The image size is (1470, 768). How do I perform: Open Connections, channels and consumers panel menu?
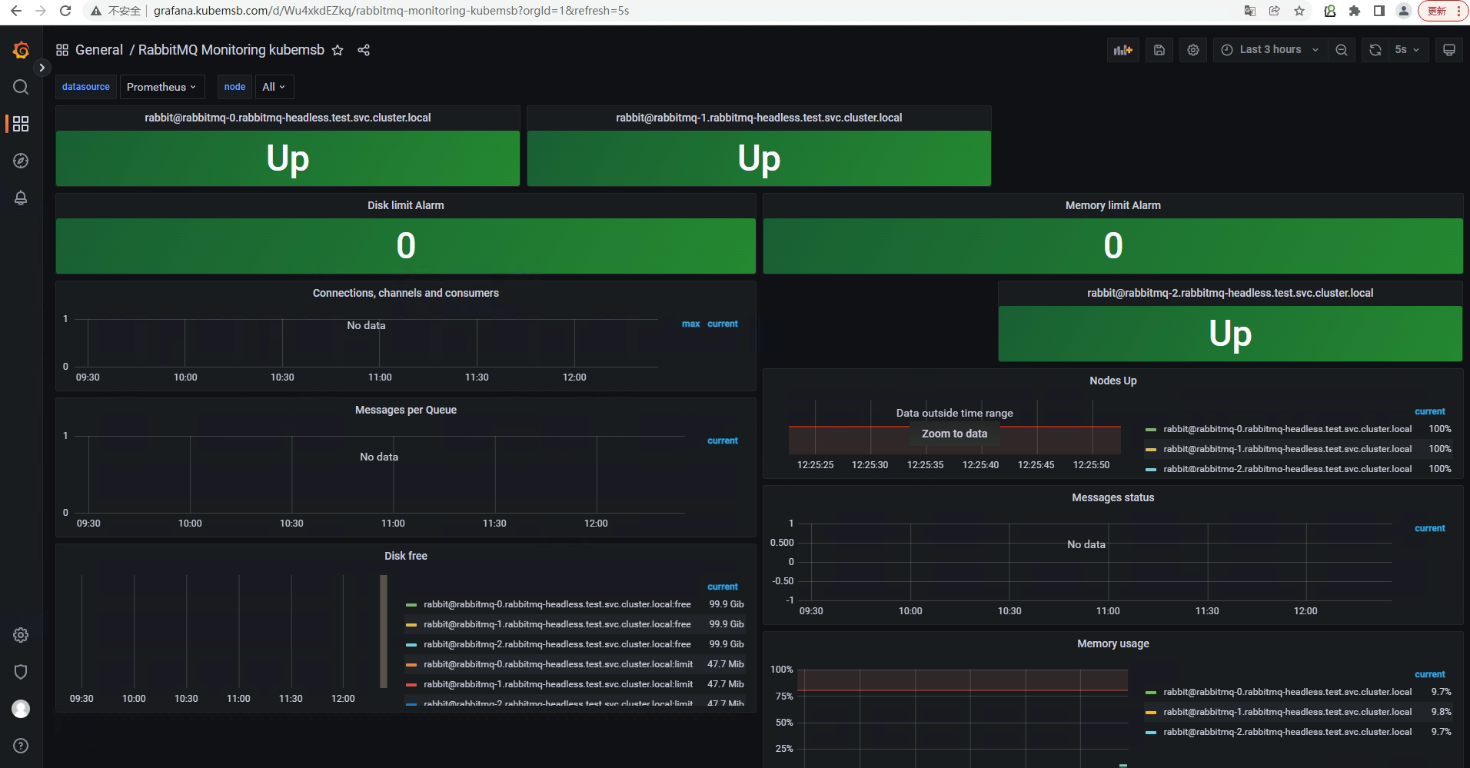[x=406, y=293]
